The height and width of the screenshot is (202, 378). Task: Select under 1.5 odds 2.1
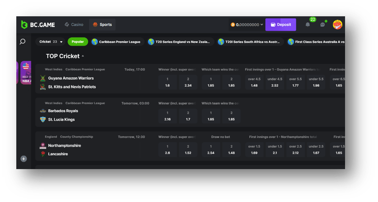[275, 150]
